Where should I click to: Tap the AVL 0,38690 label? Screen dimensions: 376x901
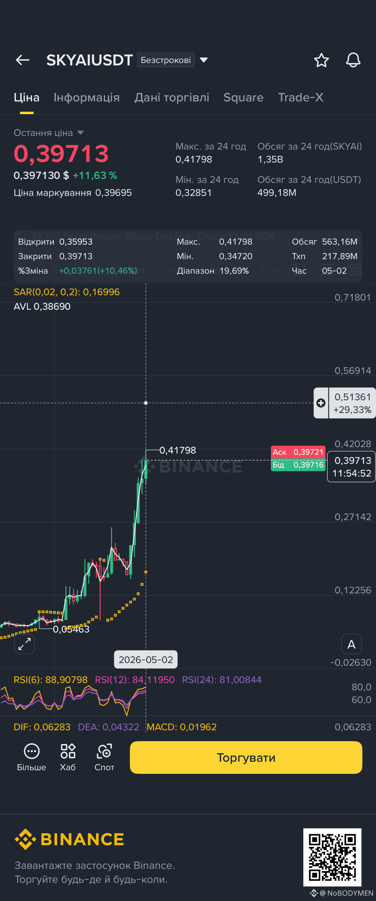tap(42, 307)
